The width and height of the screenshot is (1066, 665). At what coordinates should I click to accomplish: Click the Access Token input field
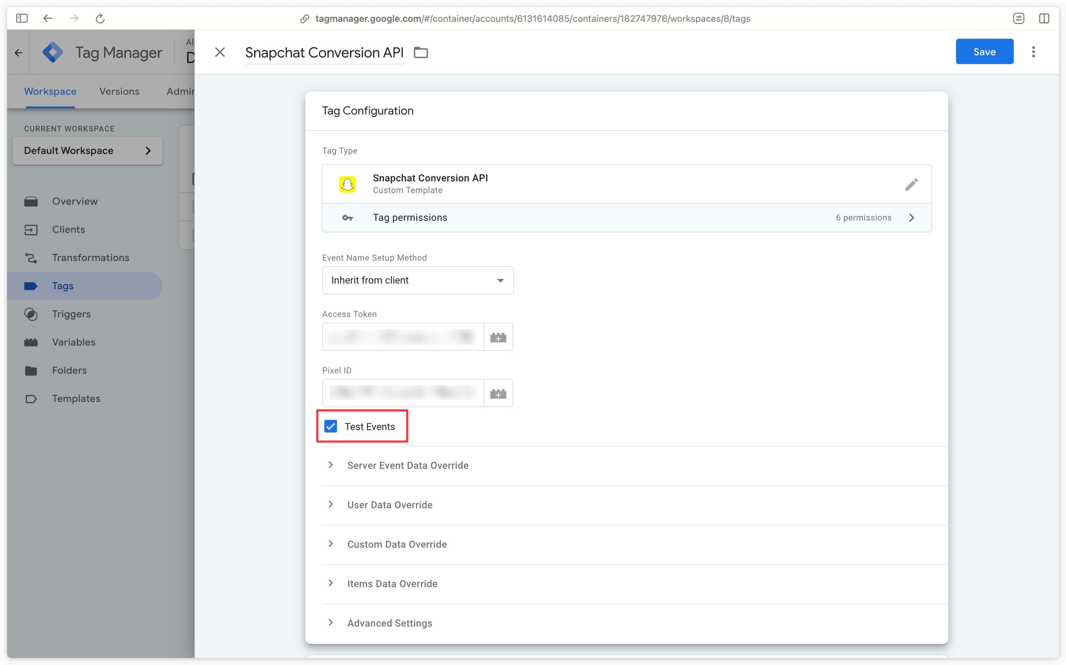pos(402,336)
